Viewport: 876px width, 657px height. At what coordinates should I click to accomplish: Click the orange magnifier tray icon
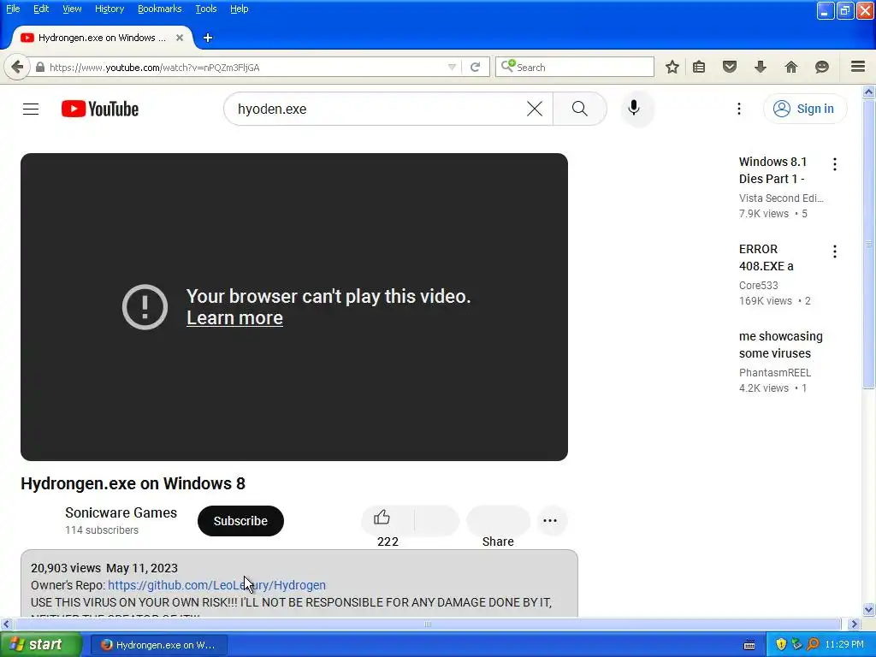[813, 644]
